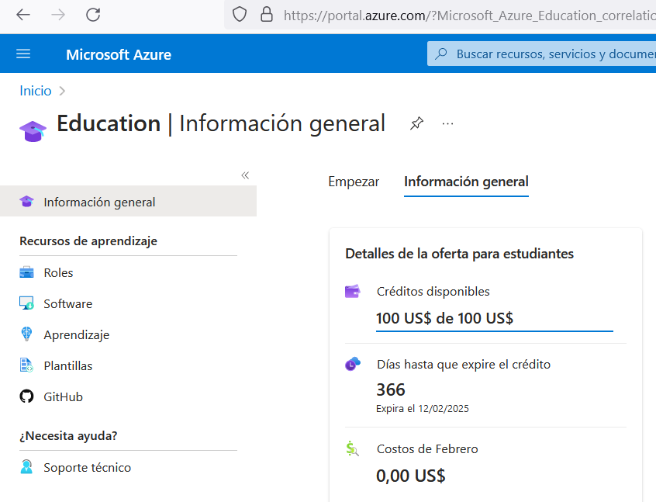Click the Expira el 12/02/2025 text
This screenshot has height=502, width=656.
[x=423, y=409]
